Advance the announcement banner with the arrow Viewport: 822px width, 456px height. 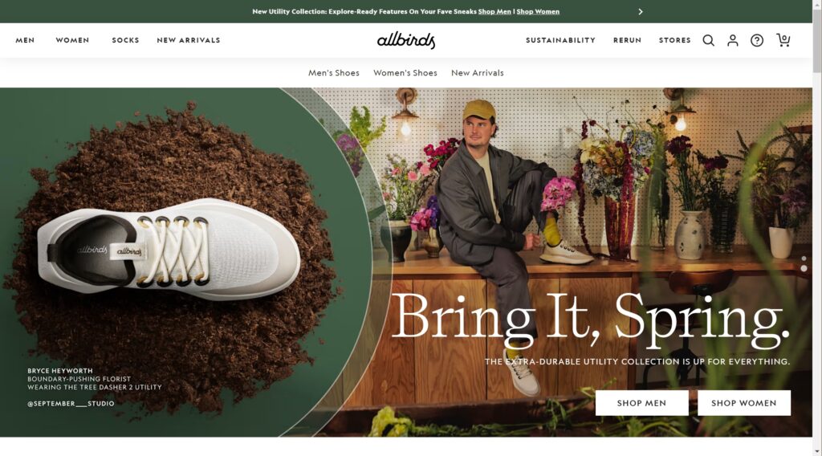point(640,11)
